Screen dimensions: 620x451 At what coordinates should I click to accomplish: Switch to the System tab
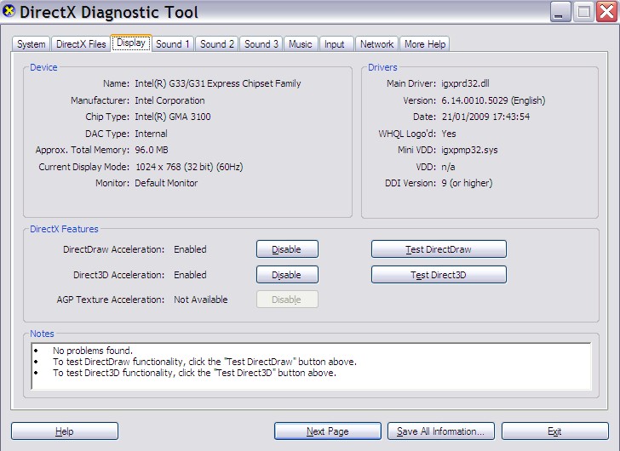(x=31, y=44)
